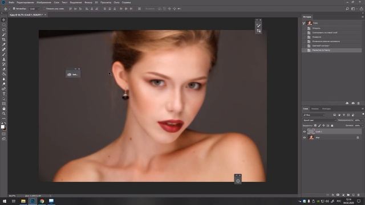Select the History Brush tool
Viewport: 365px width, 205px height.
[4, 64]
